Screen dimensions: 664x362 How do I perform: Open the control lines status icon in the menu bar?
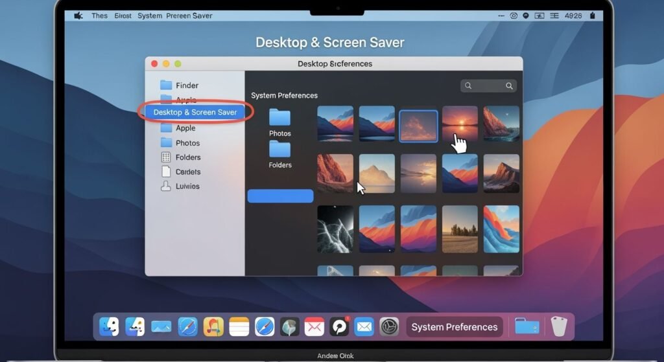tap(554, 16)
